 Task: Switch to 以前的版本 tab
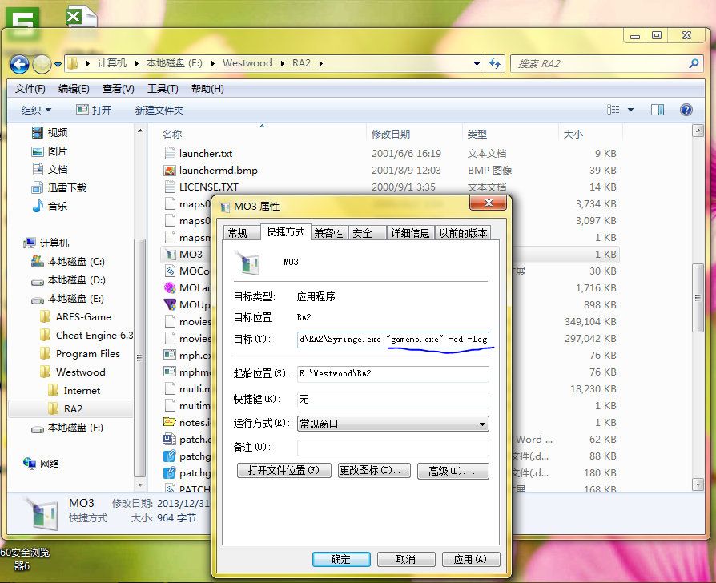coord(463,233)
